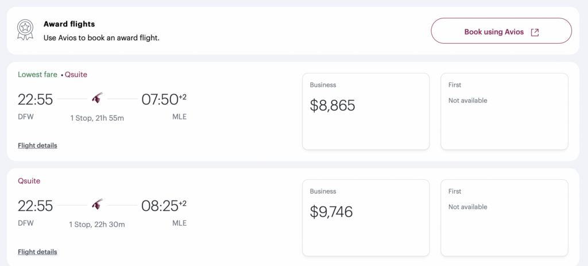
Task: Click the MLE code under 07:50
Action: pos(179,117)
